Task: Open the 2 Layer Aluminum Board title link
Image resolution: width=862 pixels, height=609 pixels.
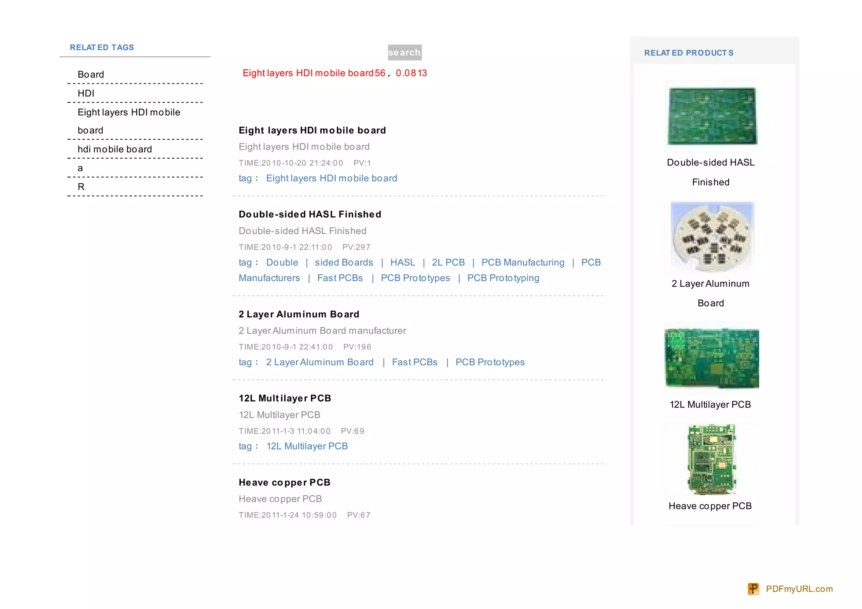Action: coord(299,314)
